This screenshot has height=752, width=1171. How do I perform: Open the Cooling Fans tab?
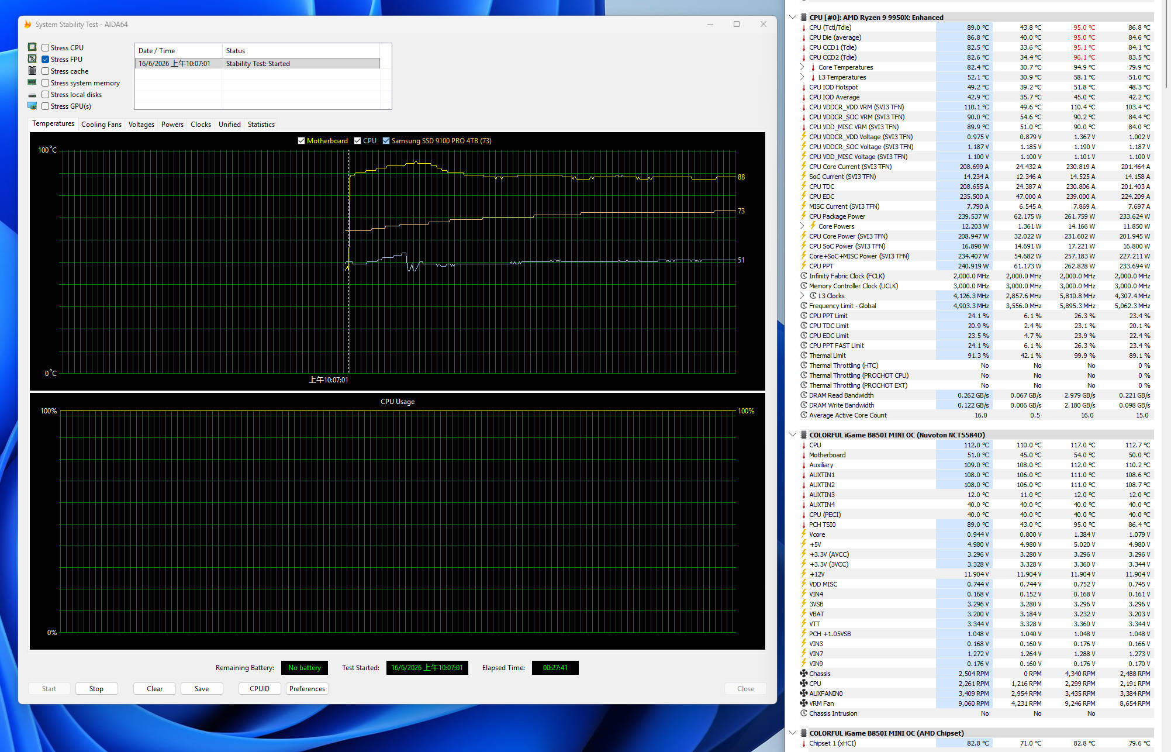pyautogui.click(x=101, y=125)
